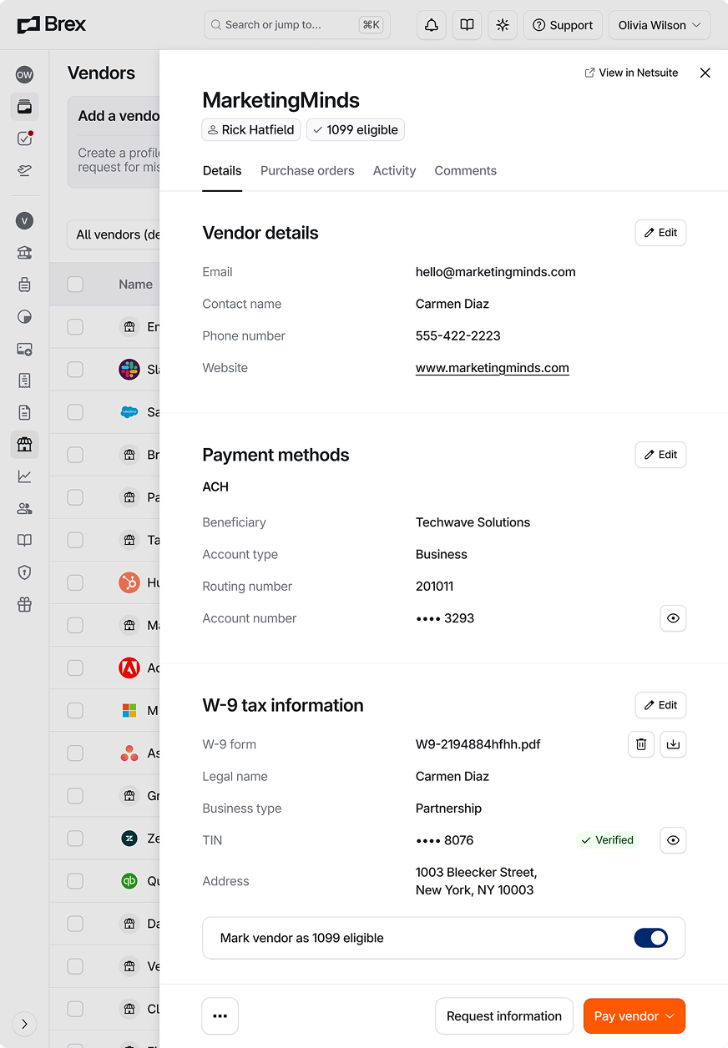728x1048 pixels.
Task: Open the receipt sidebar icon
Action: [x=24, y=380]
